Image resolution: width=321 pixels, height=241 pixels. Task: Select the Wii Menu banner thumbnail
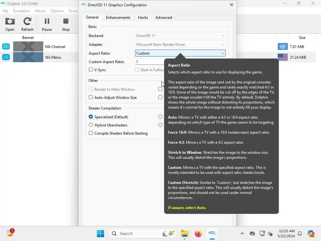pos(28,57)
